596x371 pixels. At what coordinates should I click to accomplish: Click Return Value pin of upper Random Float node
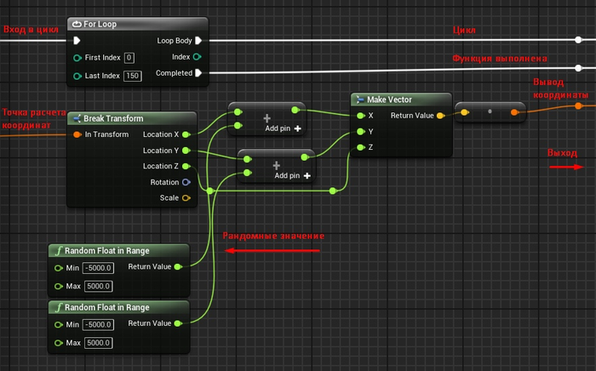[x=179, y=267]
